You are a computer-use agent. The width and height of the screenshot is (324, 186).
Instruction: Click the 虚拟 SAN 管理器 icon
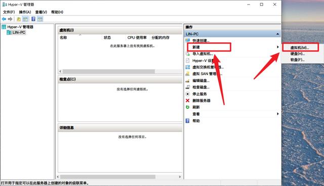coord(188,74)
